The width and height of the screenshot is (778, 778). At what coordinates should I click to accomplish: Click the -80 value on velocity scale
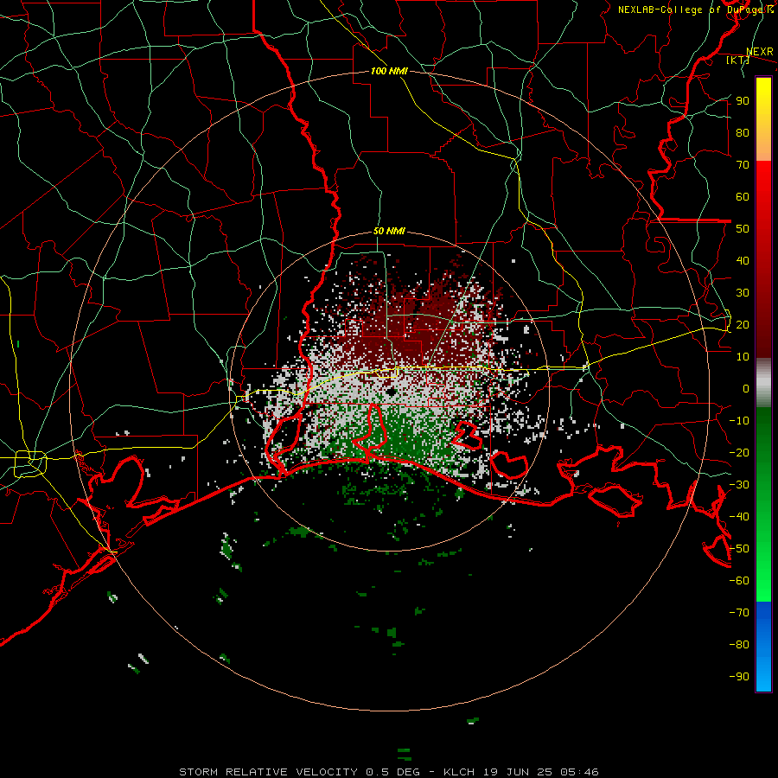pyautogui.click(x=739, y=645)
